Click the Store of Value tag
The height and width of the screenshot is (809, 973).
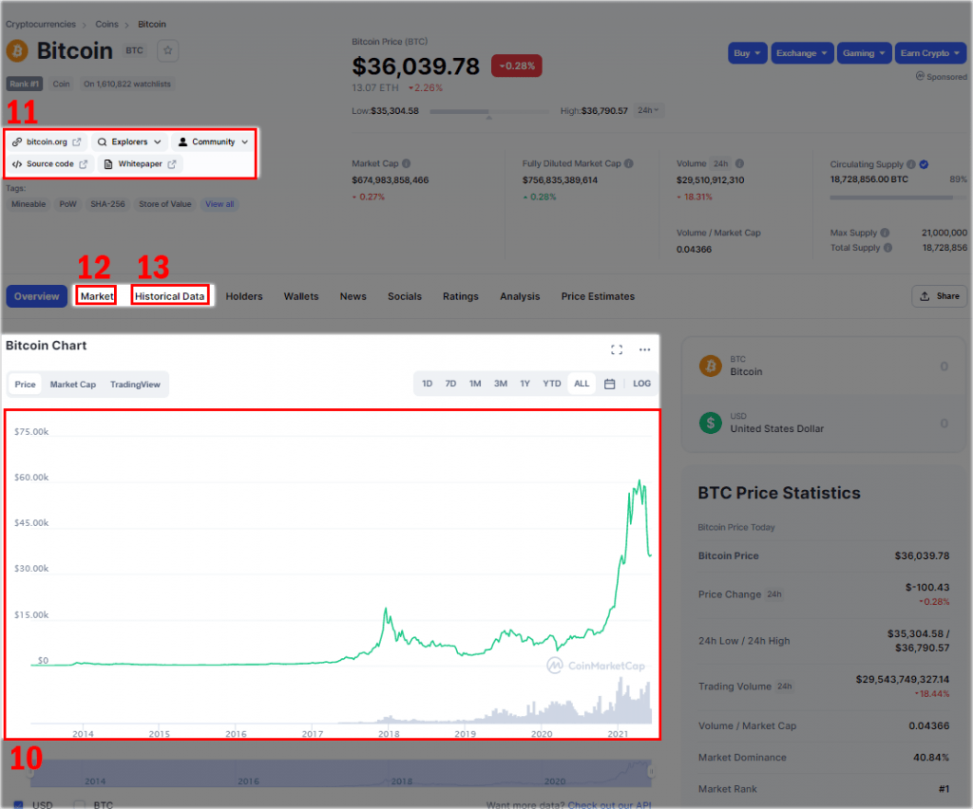pos(165,204)
